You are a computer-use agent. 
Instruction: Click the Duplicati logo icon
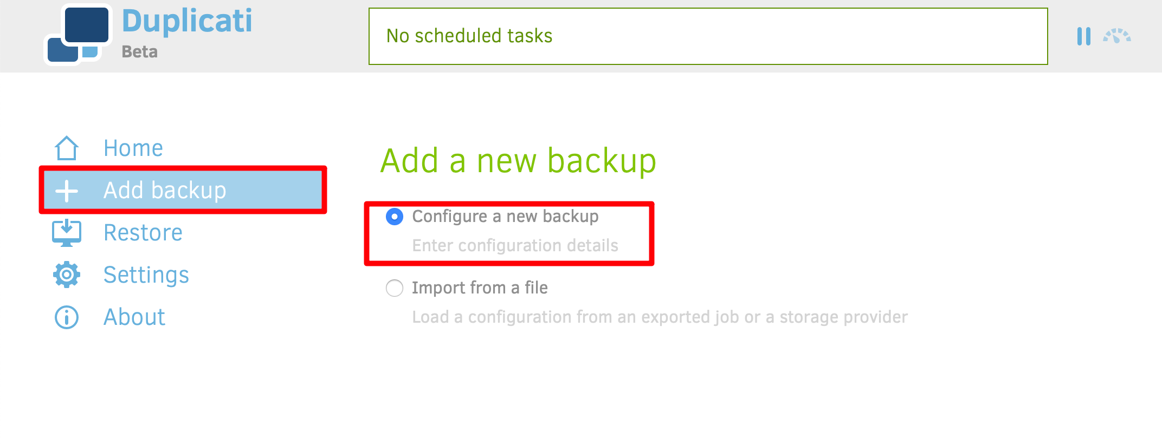pyautogui.click(x=78, y=35)
